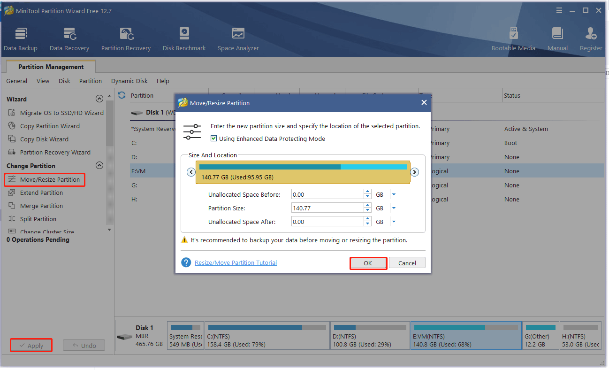Select H:(NTFS) block in disk map
This screenshot has width=609, height=370.
coord(581,335)
